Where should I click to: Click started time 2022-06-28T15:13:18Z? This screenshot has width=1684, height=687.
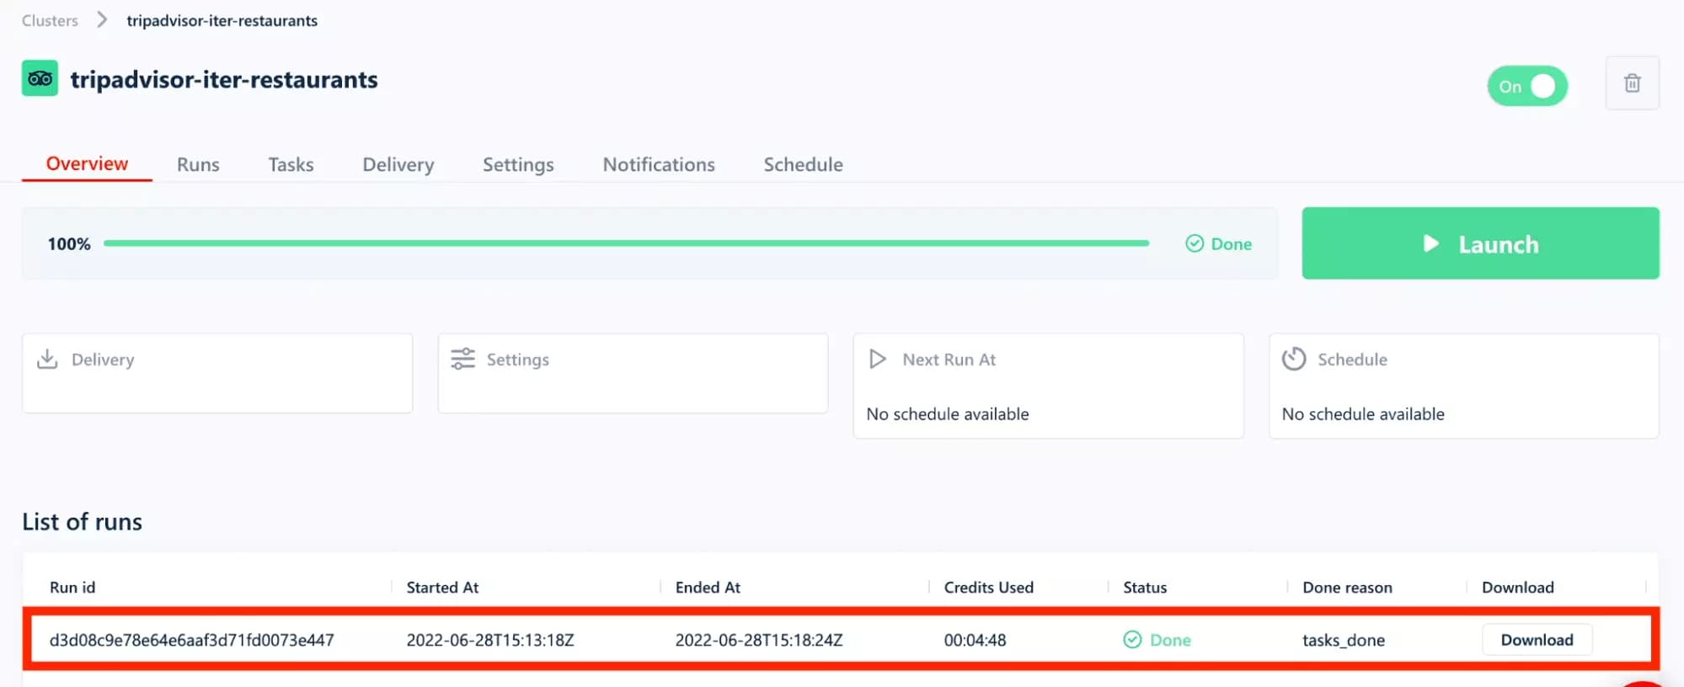coord(490,640)
